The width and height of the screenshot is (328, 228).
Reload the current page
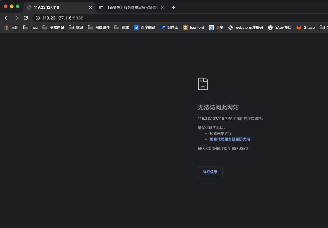[x=26, y=18]
